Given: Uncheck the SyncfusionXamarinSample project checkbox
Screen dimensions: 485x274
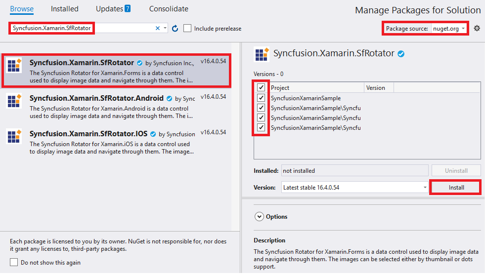Looking at the screenshot, I should tap(261, 98).
